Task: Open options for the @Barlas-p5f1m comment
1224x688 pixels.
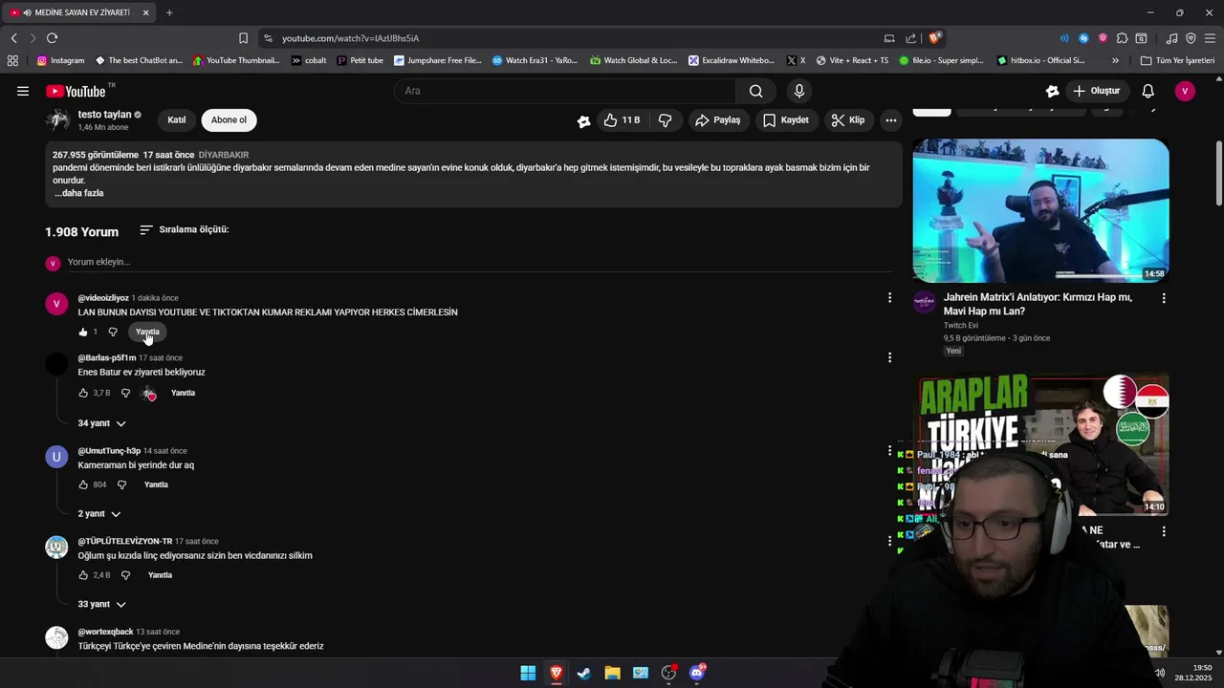Action: coord(889,357)
